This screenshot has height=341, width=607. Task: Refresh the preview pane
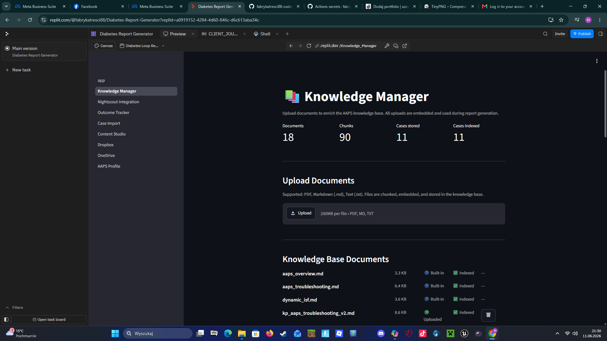(309, 46)
